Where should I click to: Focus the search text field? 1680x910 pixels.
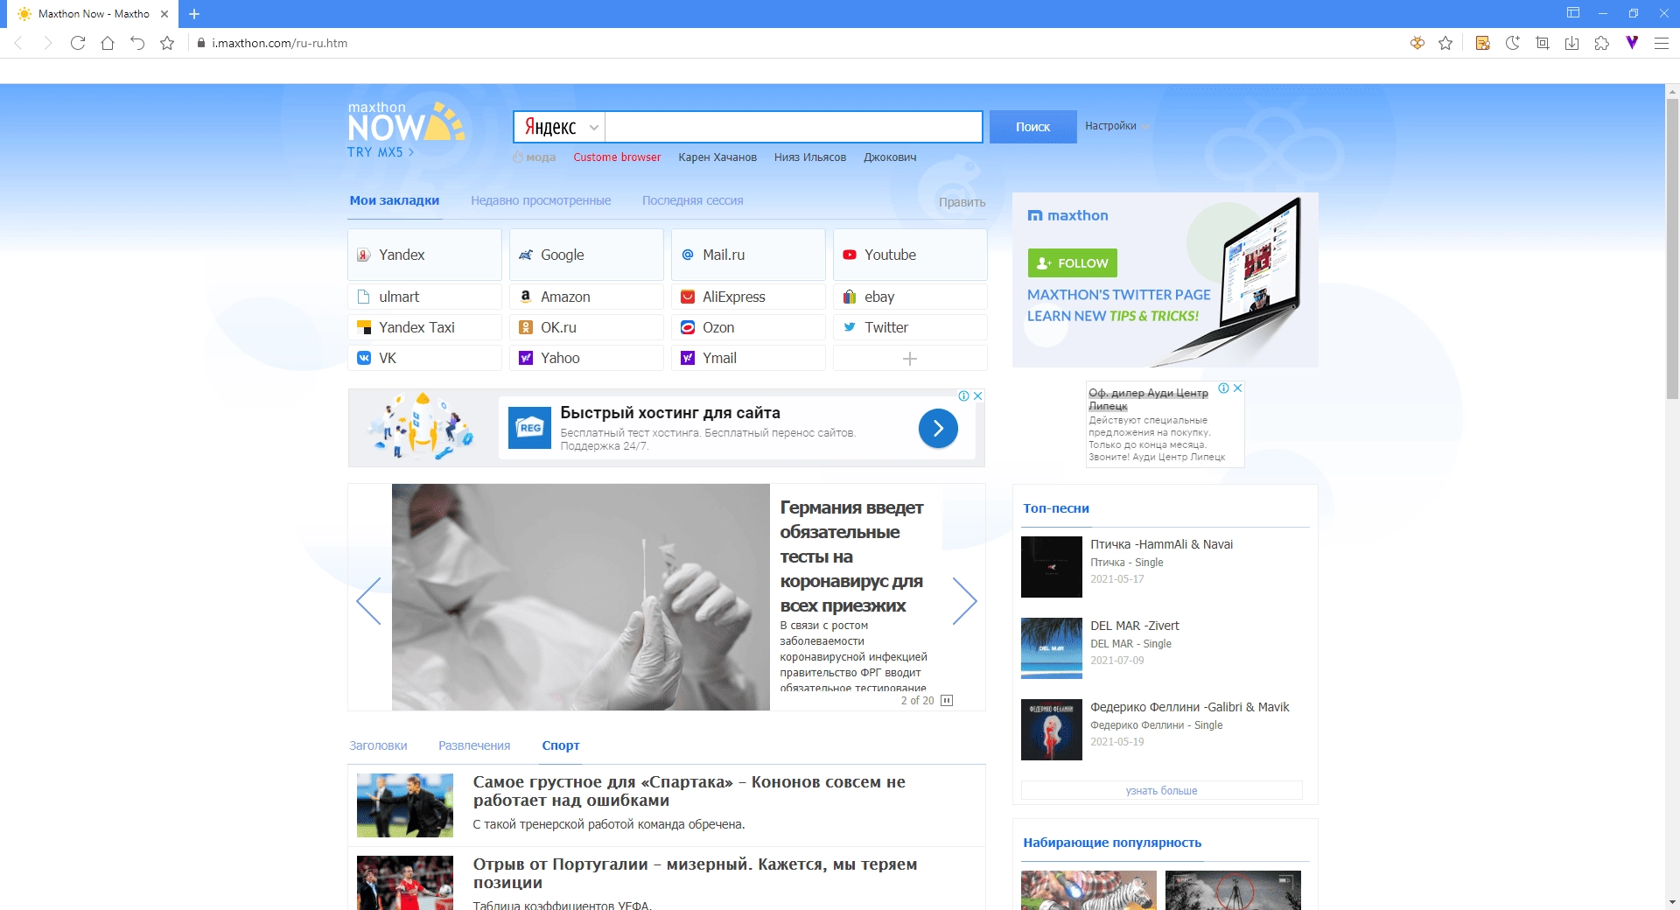tap(794, 127)
